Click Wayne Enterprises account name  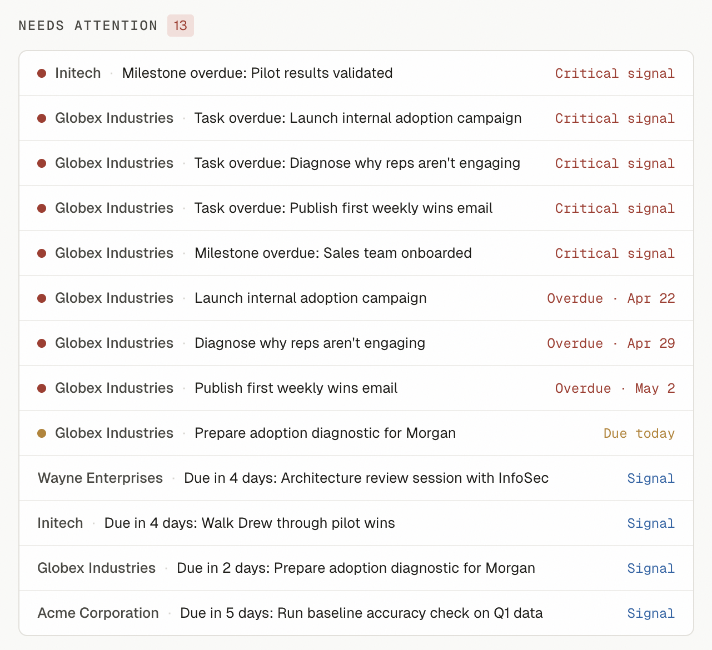[100, 478]
